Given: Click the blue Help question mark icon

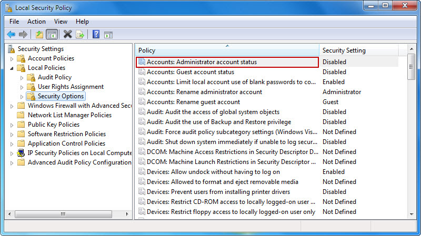Looking at the screenshot, I should tap(96, 35).
